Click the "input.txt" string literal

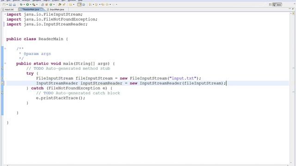click(x=183, y=78)
